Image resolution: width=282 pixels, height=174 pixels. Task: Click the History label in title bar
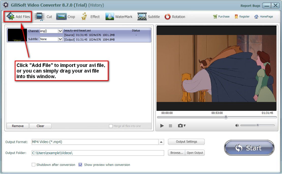pos(96,5)
